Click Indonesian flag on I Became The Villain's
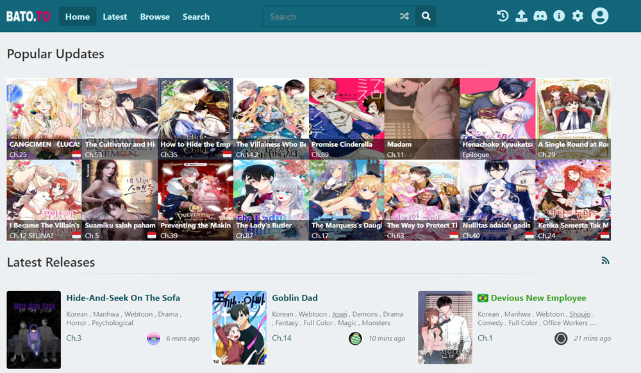641x373 pixels. tap(76, 235)
